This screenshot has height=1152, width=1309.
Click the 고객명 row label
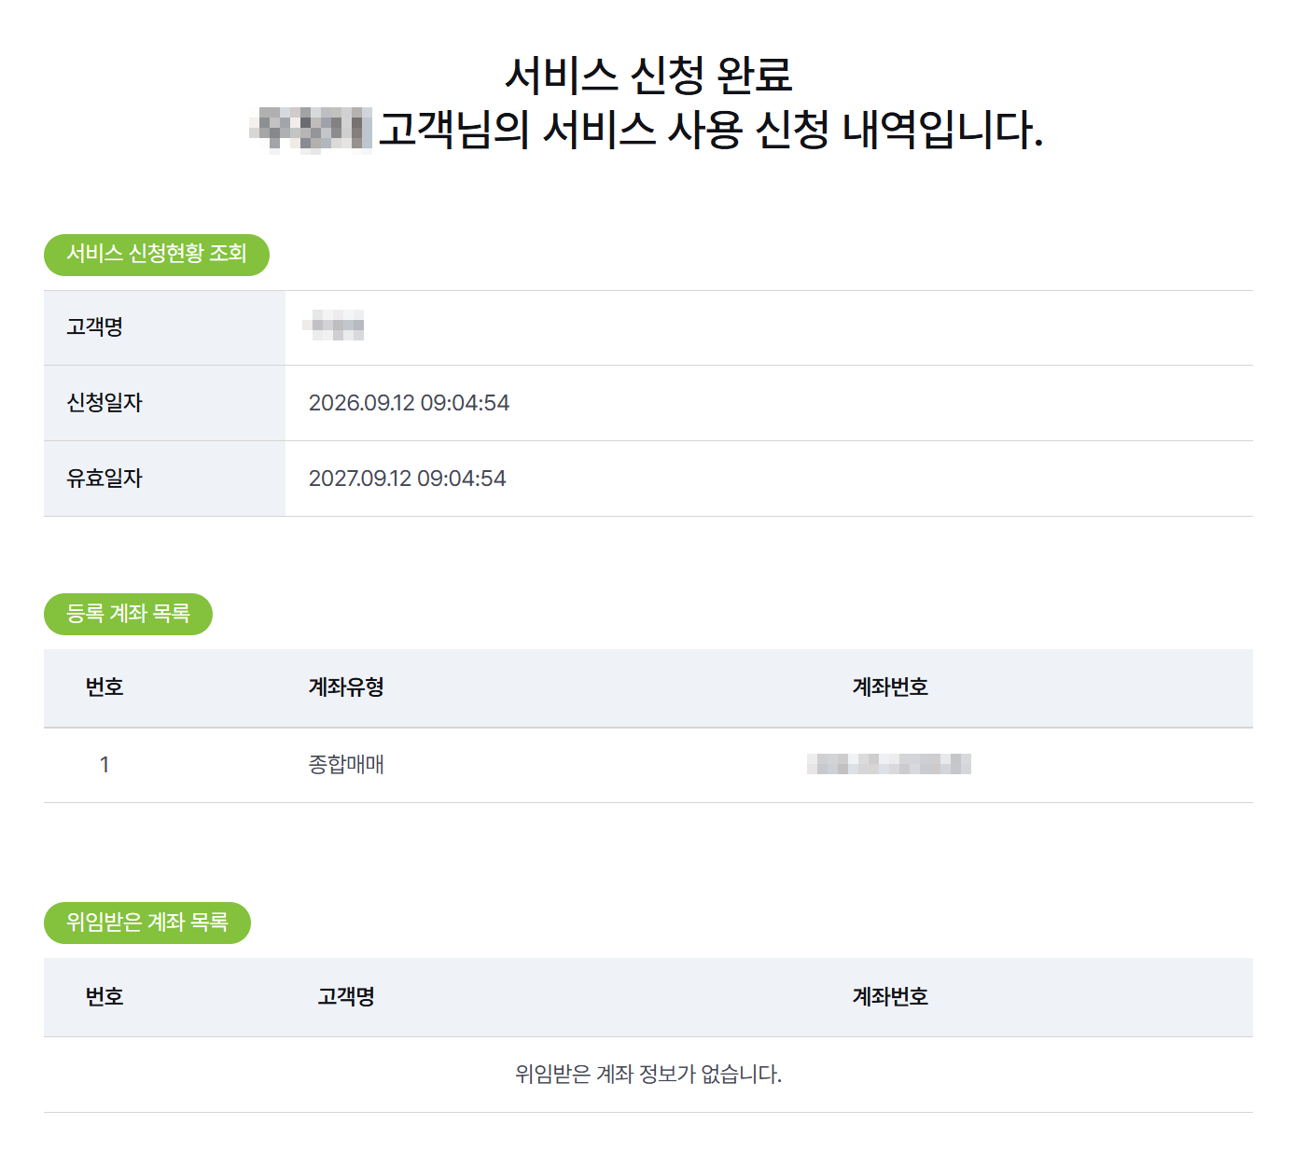[95, 327]
